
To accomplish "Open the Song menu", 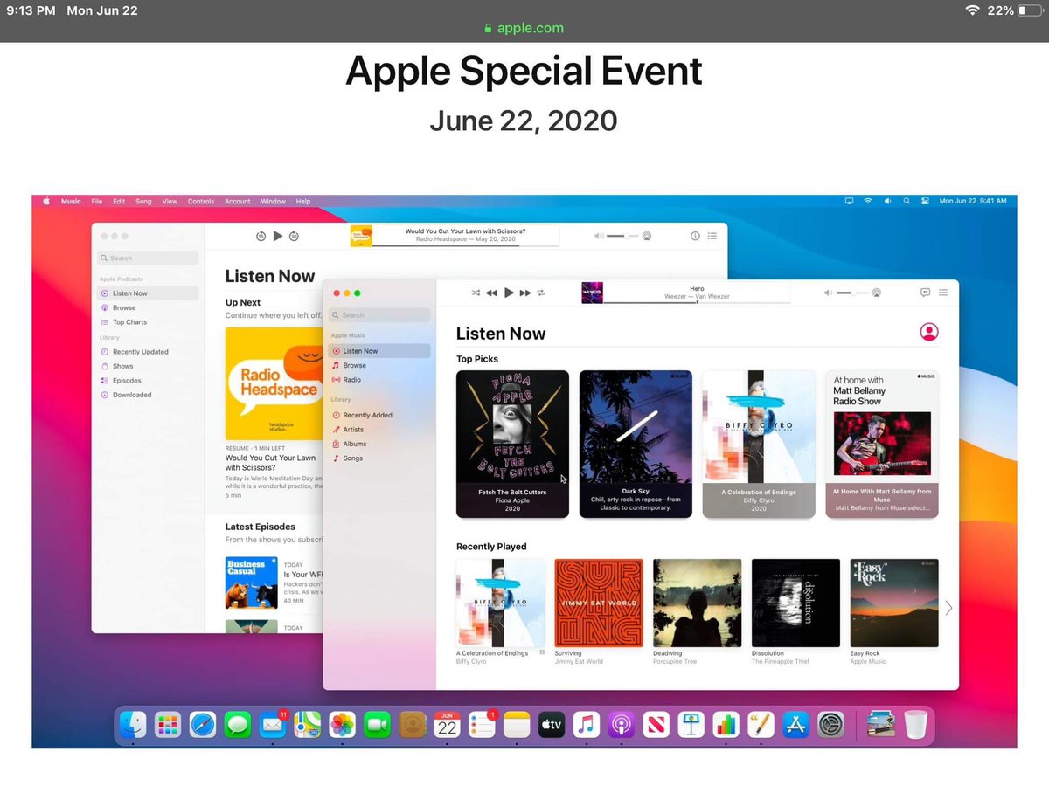I will click(143, 202).
